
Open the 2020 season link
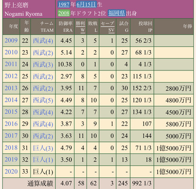(x=11, y=172)
